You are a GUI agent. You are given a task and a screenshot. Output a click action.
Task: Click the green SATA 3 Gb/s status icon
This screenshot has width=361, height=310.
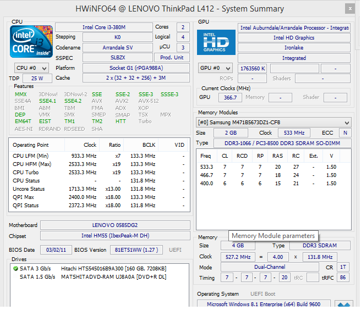pyautogui.click(x=15, y=268)
